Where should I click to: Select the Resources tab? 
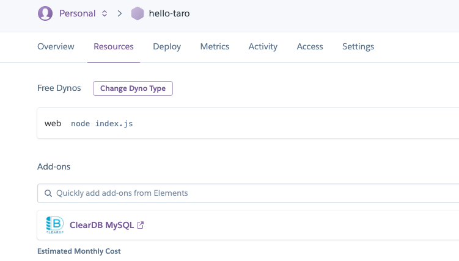click(114, 46)
